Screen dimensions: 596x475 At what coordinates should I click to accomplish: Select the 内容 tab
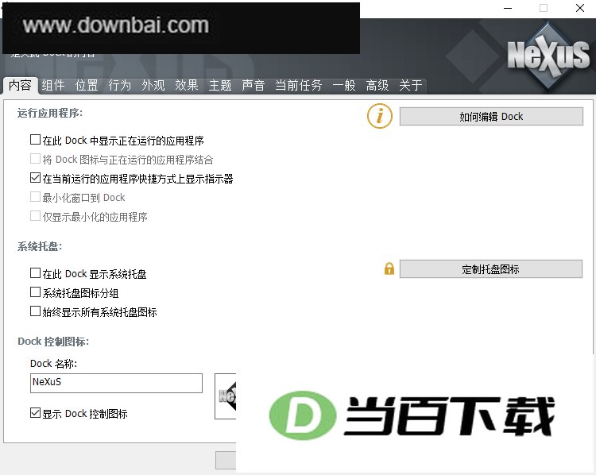(x=20, y=85)
